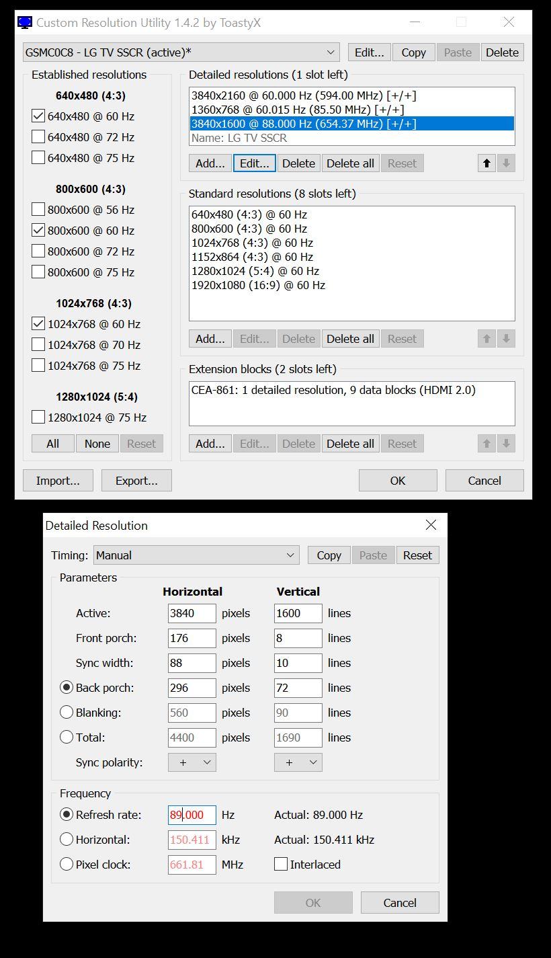This screenshot has width=551, height=958.
Task: Click the horizontal Front porch field
Action: click(192, 638)
